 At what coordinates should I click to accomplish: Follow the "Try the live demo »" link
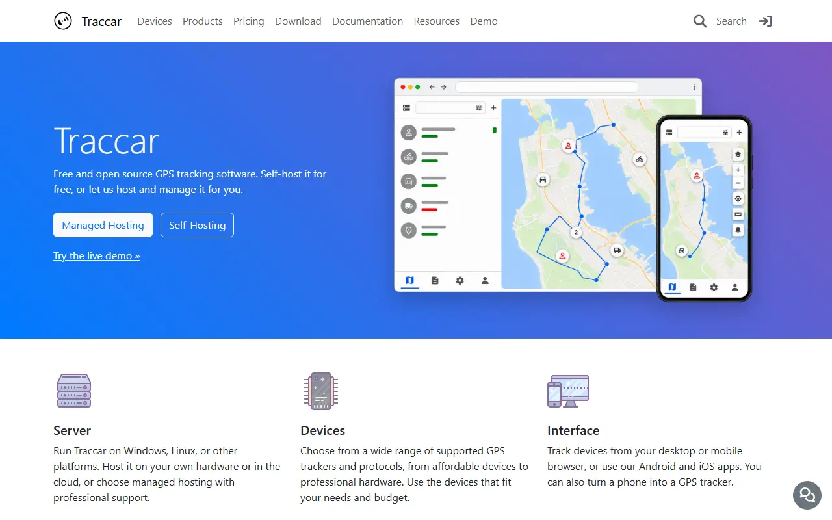pyautogui.click(x=97, y=256)
